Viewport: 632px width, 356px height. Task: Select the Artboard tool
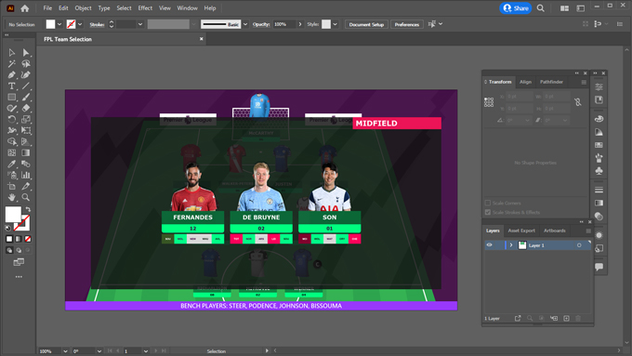[x=12, y=186]
